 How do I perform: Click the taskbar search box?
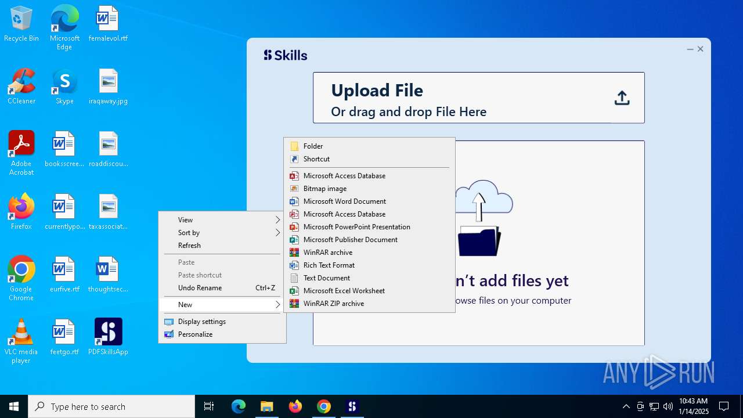(x=111, y=406)
